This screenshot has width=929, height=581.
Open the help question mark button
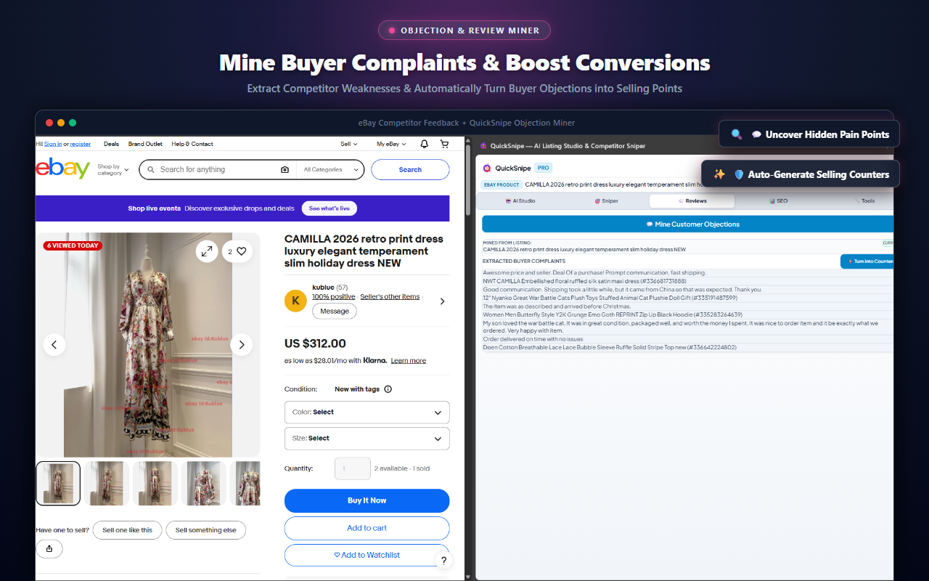tap(444, 561)
